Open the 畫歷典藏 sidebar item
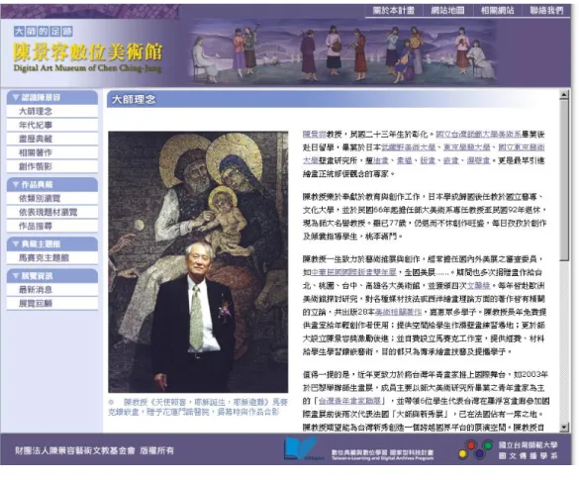The width and height of the screenshot is (579, 480). coord(52,139)
